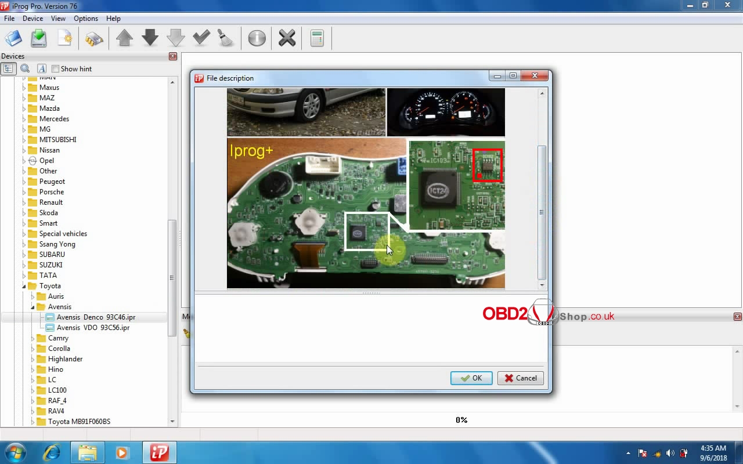Click the magnifier search icon in Devices panel
Image resolution: width=743 pixels, height=464 pixels.
pos(25,68)
